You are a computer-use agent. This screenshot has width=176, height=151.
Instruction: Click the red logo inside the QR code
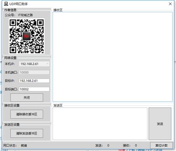[27, 36]
